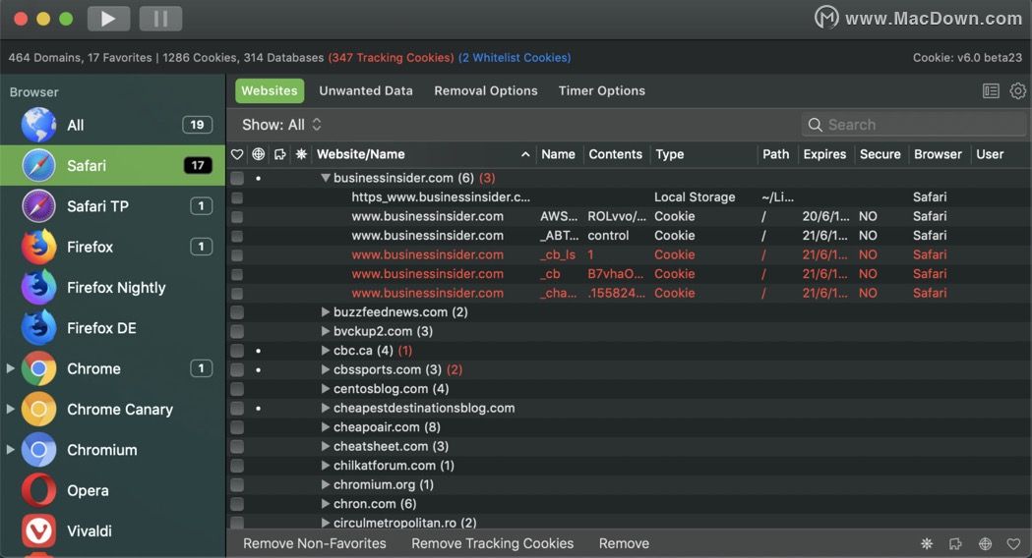Select the All browsers globe icon
Viewport: 1032px width, 558px height.
[x=38, y=125]
